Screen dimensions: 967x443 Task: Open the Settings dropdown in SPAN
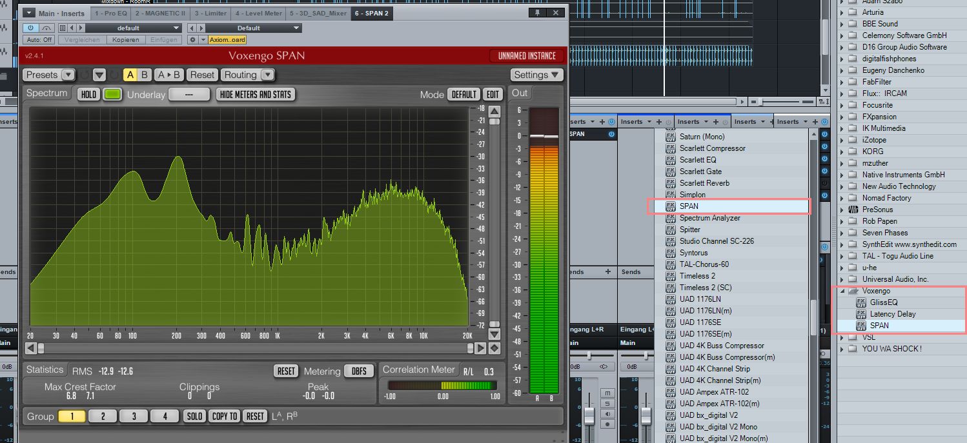(536, 75)
